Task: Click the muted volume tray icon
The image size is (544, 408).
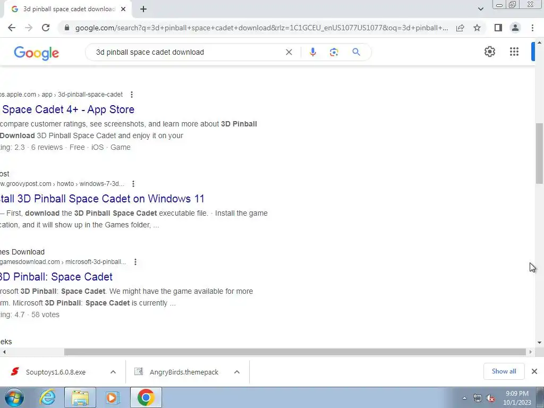Action: click(490, 398)
